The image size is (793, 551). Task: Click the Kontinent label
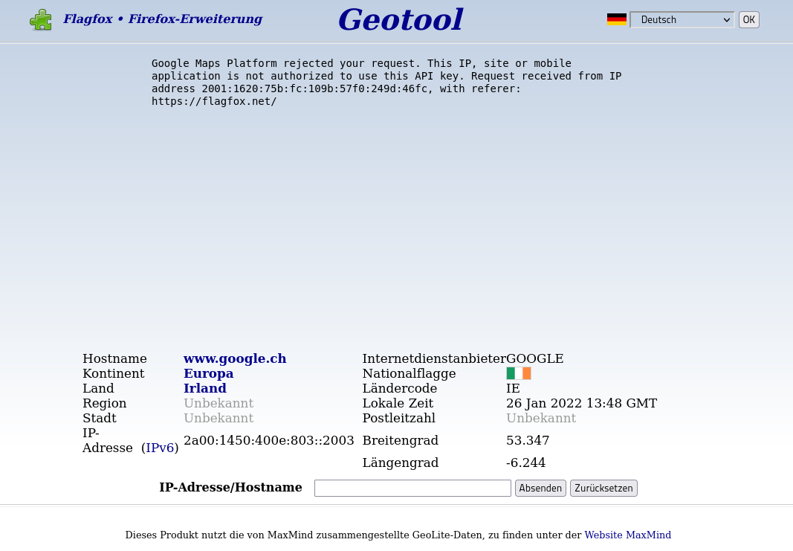114,373
